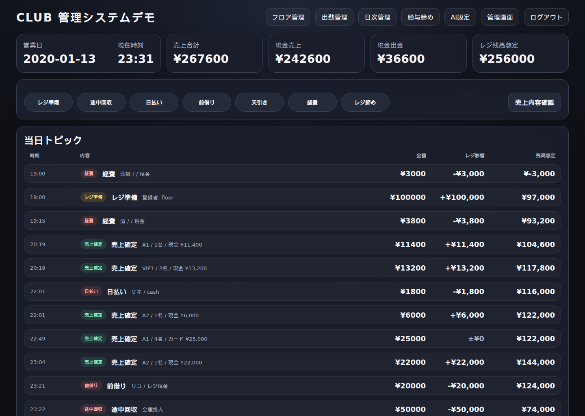Click the 日払い badge on the サキ row
The image size is (585, 416).
click(x=91, y=291)
